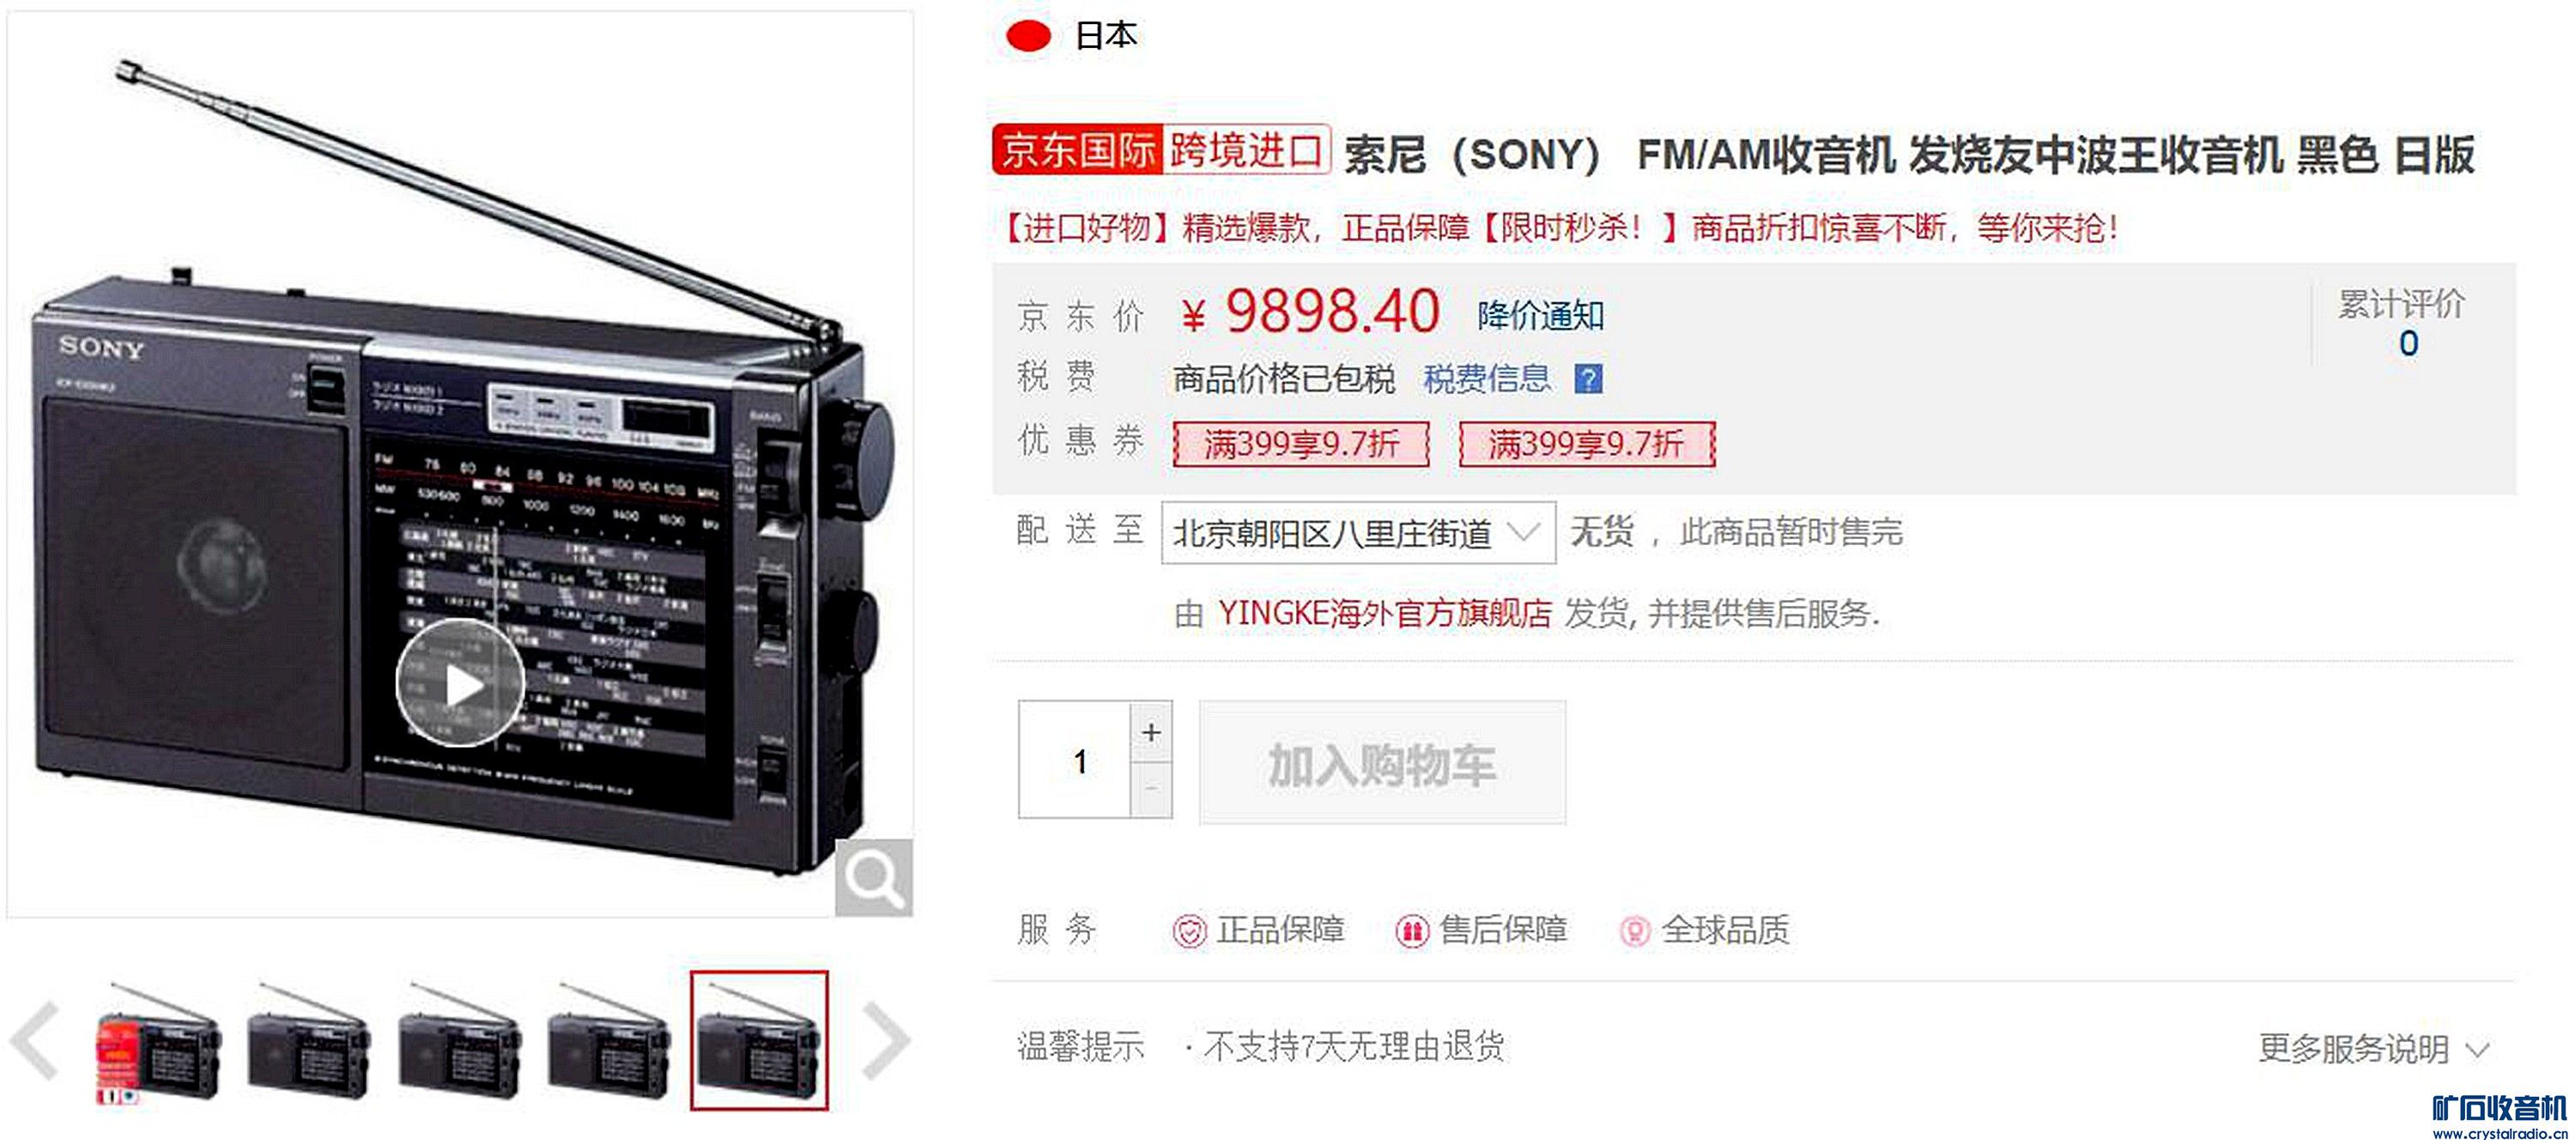
Task: Select the highlighted fifth radio thumbnail
Action: tap(759, 1041)
